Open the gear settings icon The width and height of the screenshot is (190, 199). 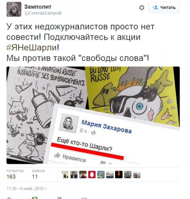point(142,7)
